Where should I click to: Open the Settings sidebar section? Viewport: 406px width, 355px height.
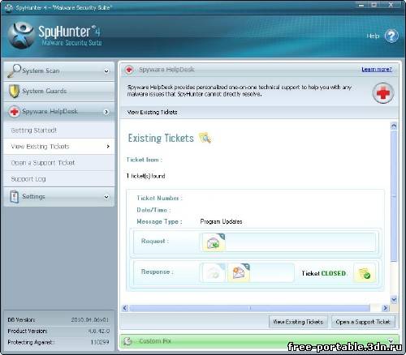(59, 197)
